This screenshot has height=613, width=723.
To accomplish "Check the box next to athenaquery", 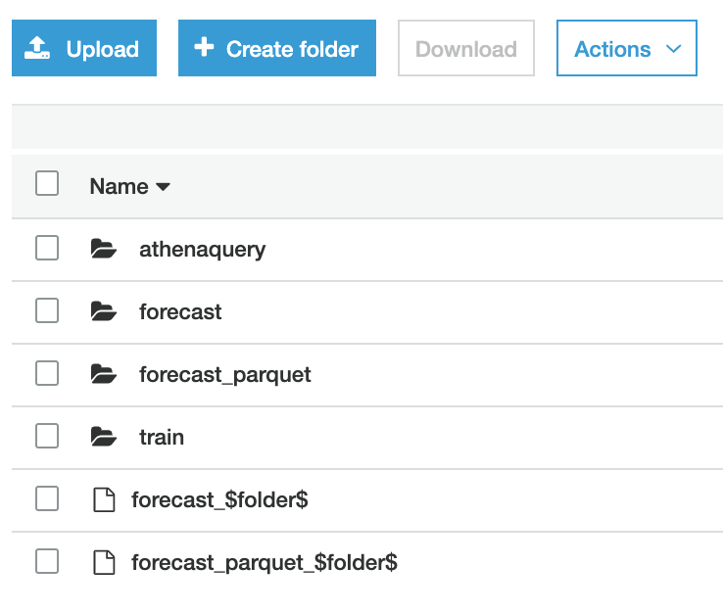I will 47,249.
